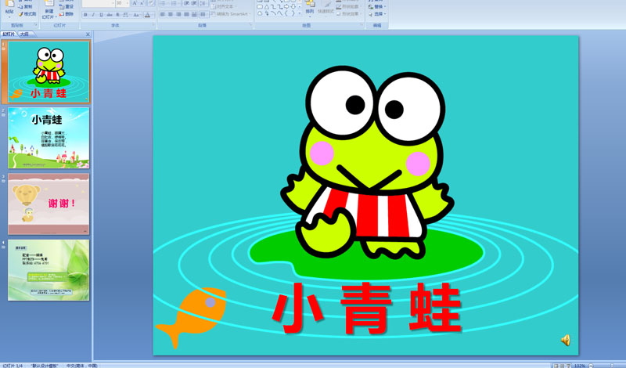Click the font color button

[x=147, y=15]
